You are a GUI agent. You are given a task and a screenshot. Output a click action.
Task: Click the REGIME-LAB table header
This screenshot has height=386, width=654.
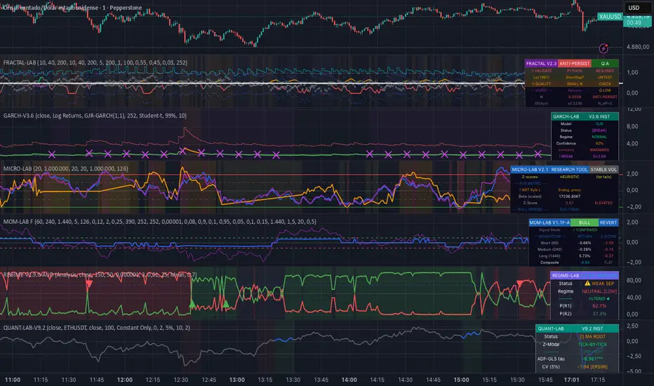click(x=565, y=275)
